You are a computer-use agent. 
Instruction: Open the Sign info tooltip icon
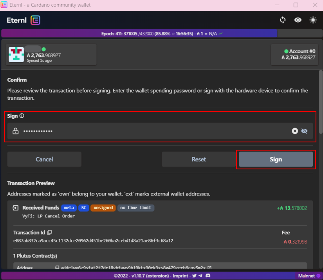tap(22, 116)
